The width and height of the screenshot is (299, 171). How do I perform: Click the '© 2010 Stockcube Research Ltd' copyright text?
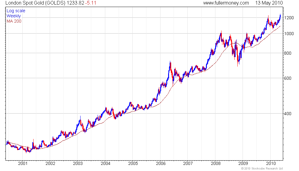point(262,169)
